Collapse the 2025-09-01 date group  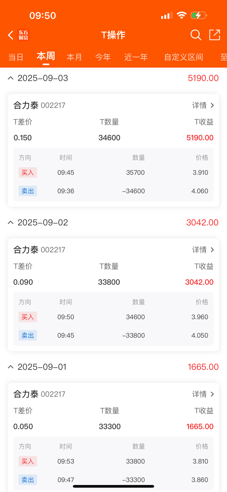pos(11,367)
